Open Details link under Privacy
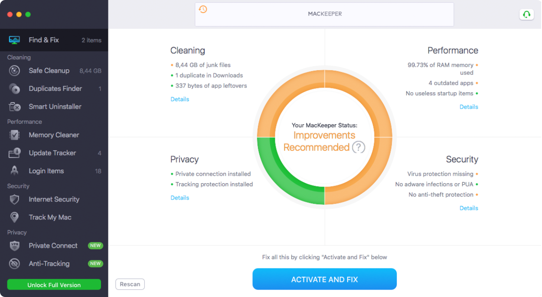This screenshot has height=297, width=542. 180,198
